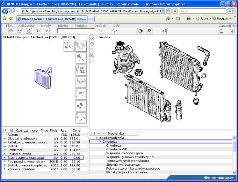Viewport: 238px width, 182px height.
Task: Click the magnifier search icon beside search box
Action: (101, 31)
